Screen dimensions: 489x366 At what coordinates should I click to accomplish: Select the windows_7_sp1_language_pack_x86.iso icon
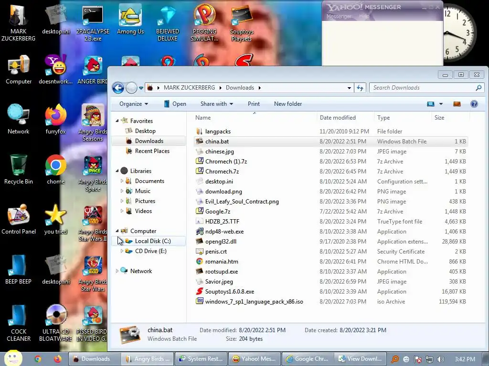199,301
